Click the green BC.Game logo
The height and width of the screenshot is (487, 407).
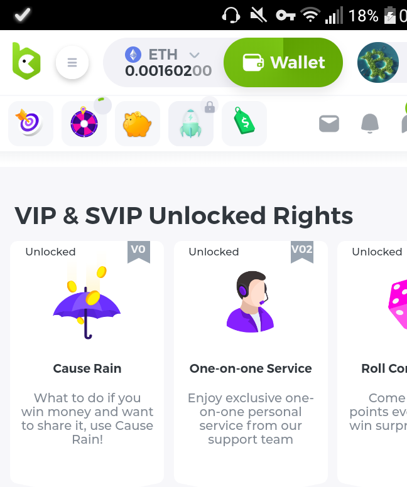[26, 62]
